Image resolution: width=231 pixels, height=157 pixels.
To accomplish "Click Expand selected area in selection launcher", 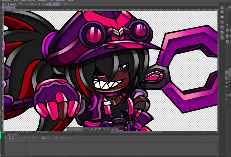I will pyautogui.click(x=80, y=129).
